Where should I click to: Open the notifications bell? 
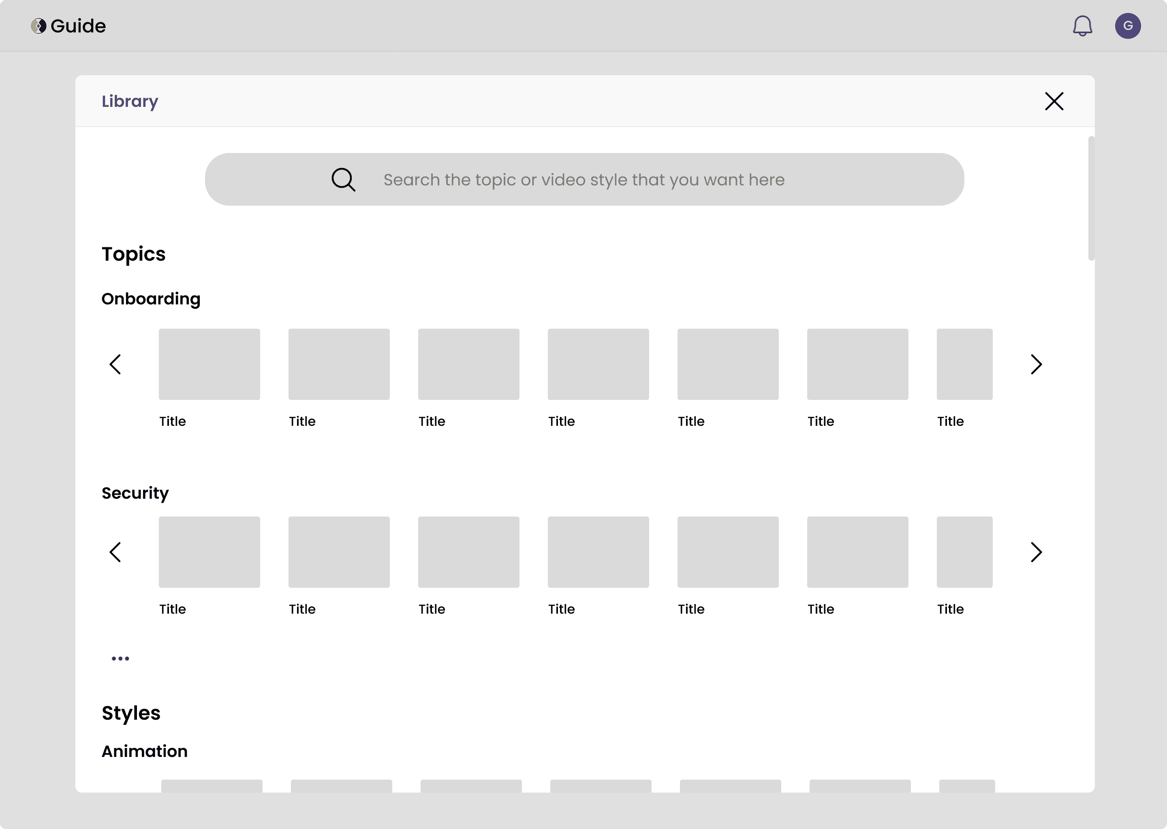pos(1082,26)
